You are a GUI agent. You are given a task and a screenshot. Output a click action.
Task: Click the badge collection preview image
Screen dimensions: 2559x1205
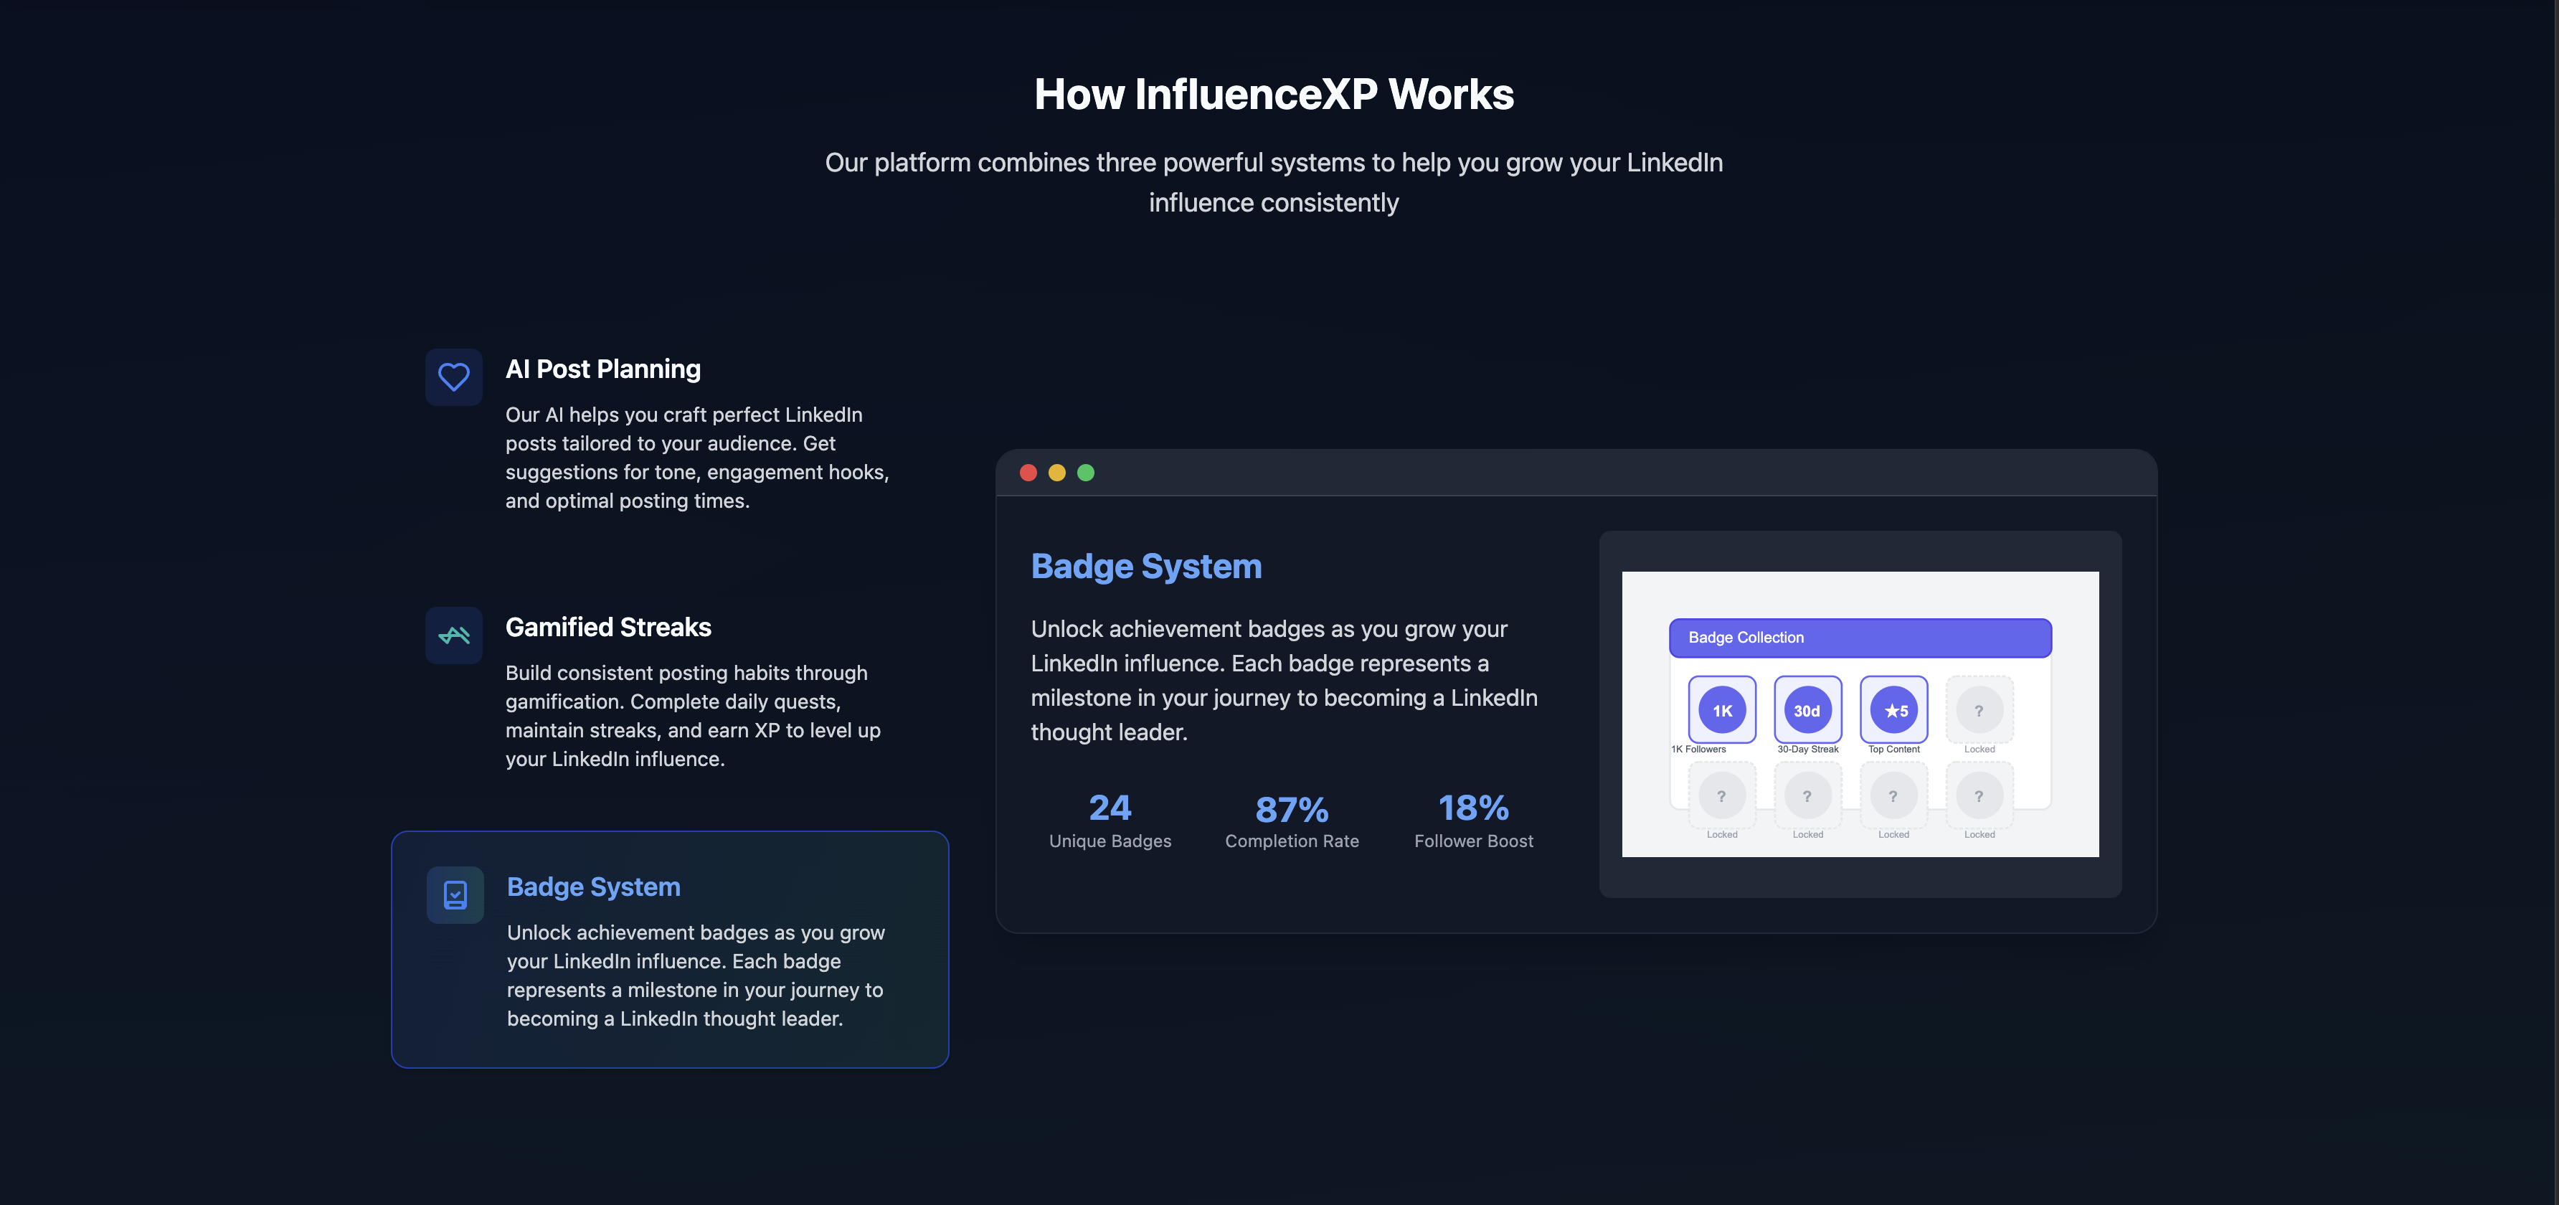[1860, 713]
